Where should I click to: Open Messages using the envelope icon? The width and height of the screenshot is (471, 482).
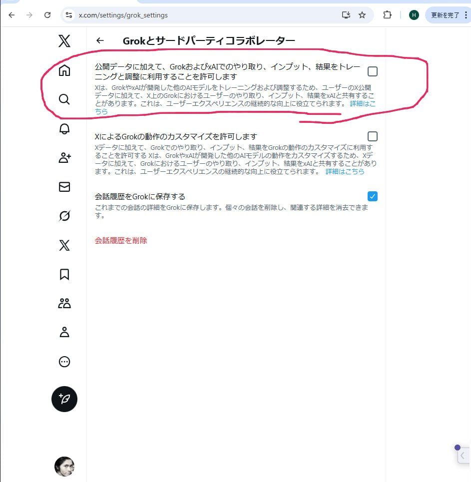tap(64, 187)
